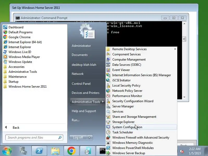Open Internet Explorer (64-bit) icon
Screen dimensions: 208x156
5,42
